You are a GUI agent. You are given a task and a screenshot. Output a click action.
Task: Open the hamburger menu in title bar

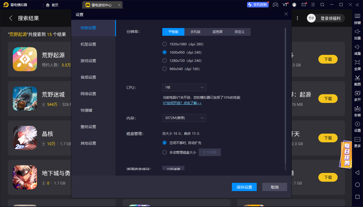click(313, 5)
